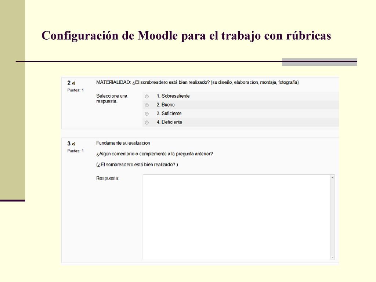Click the MATERIALIDAD question text
The width and height of the screenshot is (376, 282).
(198, 83)
